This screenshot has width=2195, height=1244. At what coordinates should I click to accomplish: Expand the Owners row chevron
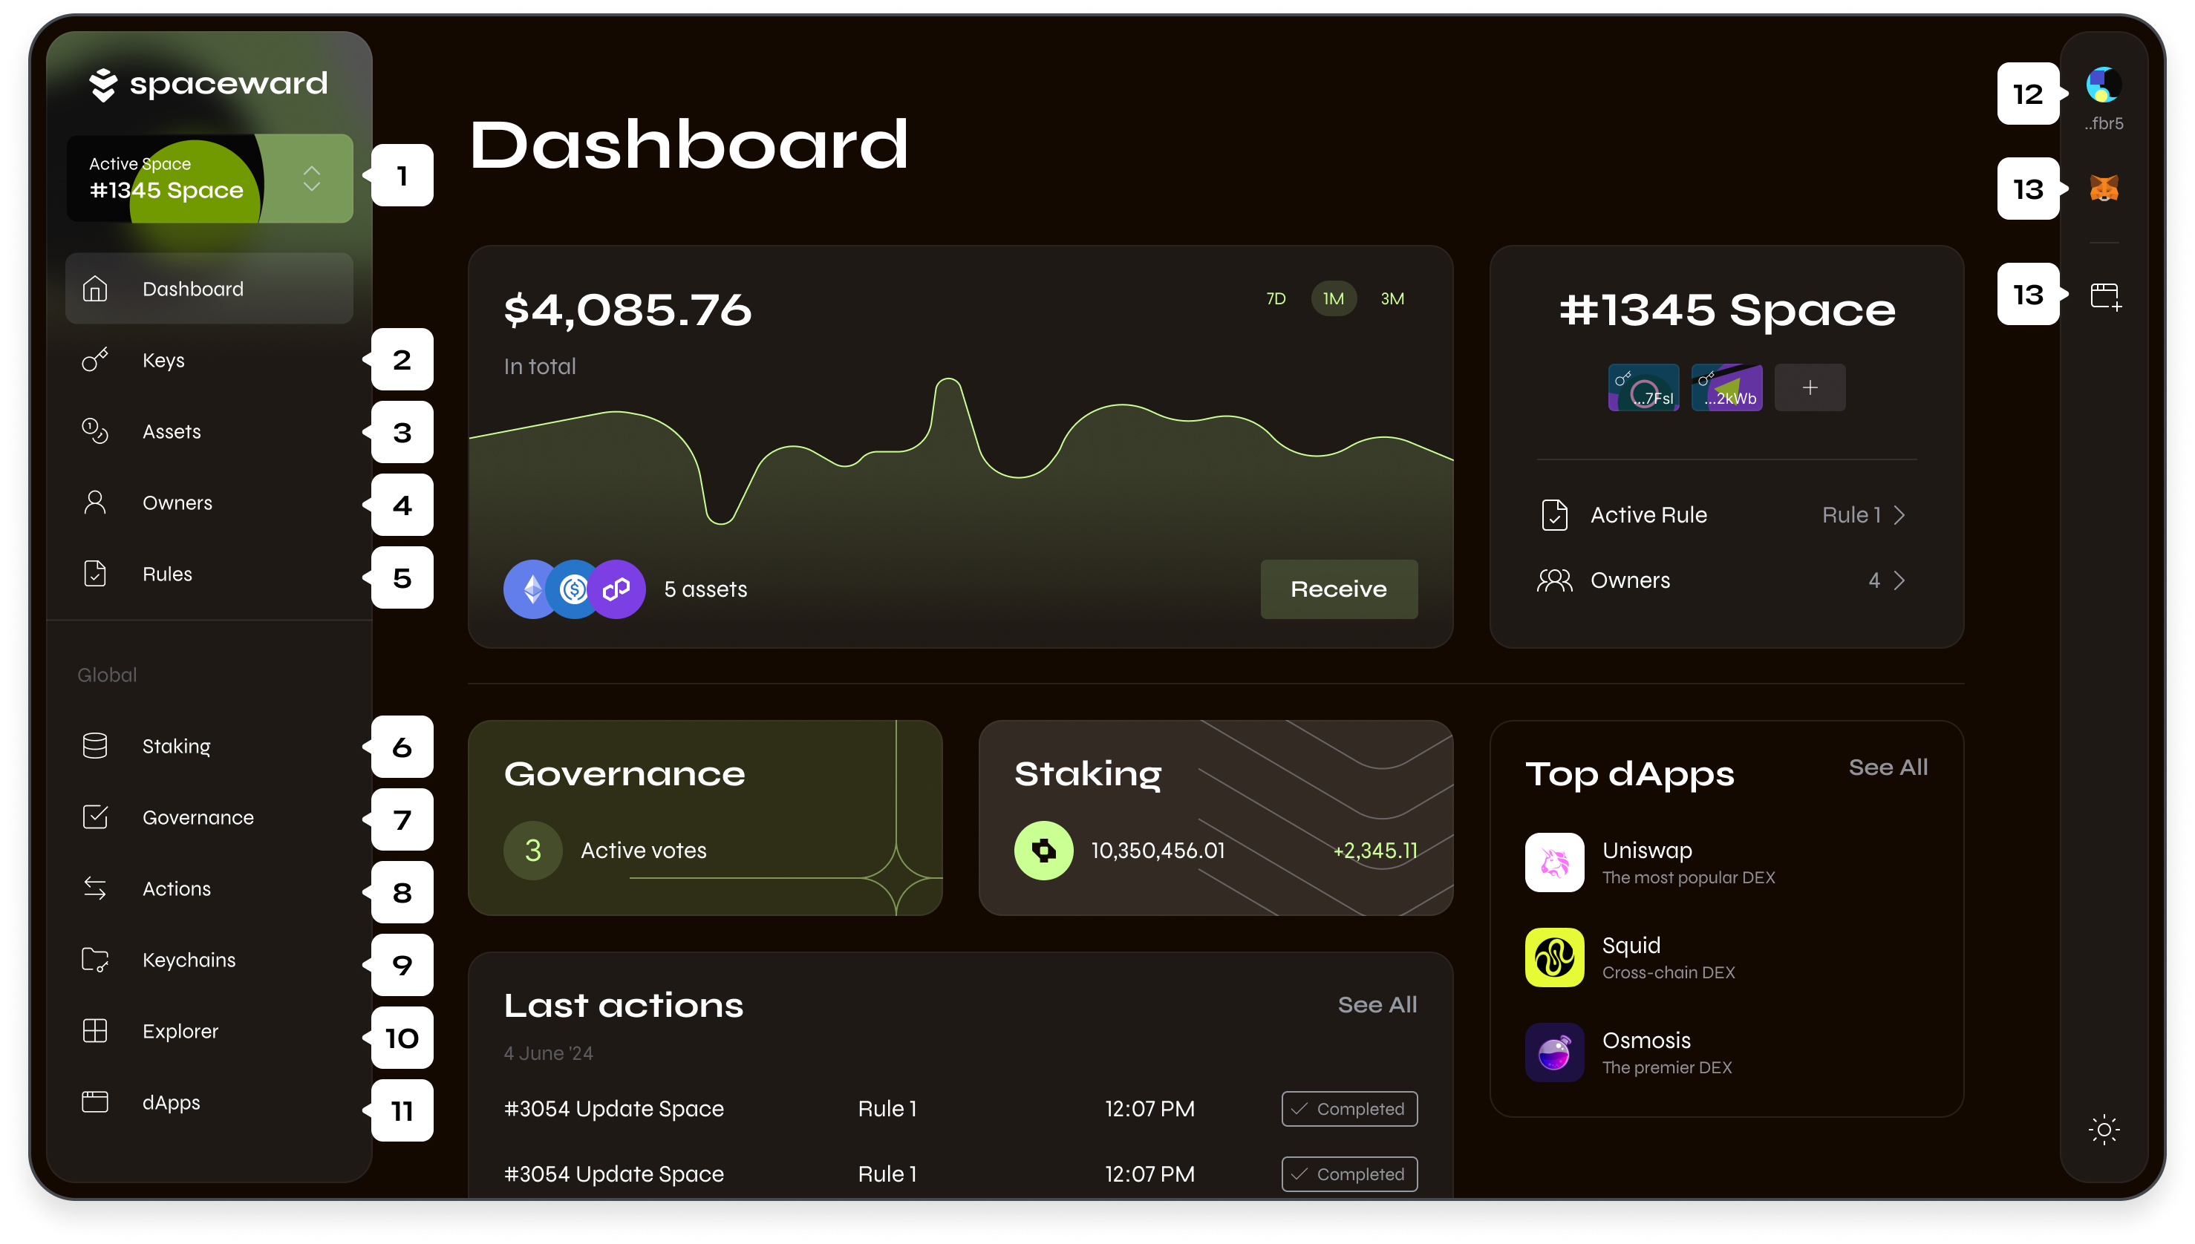[1899, 580]
